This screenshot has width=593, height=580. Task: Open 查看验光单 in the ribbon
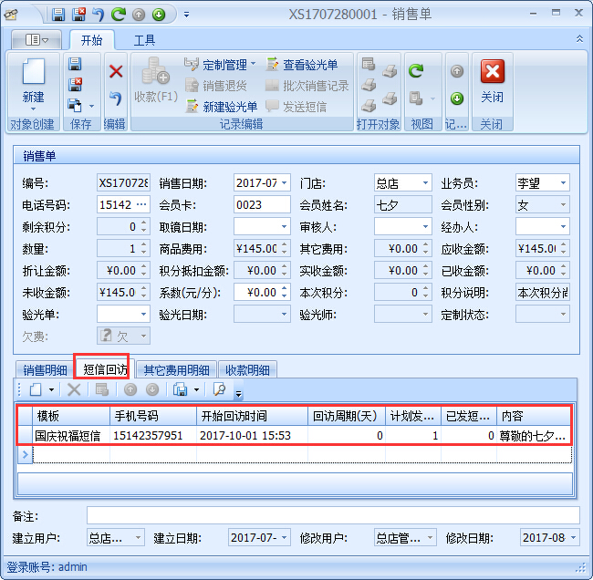click(302, 65)
